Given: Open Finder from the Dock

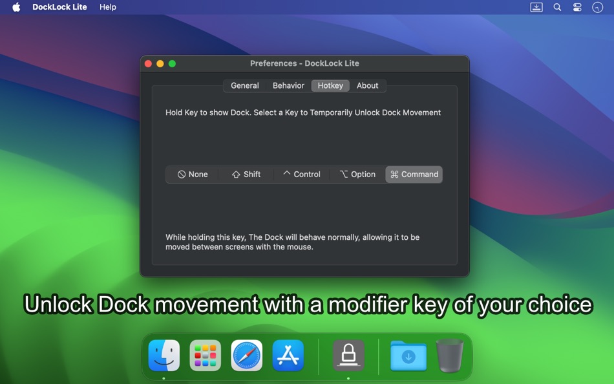Looking at the screenshot, I should pos(164,356).
